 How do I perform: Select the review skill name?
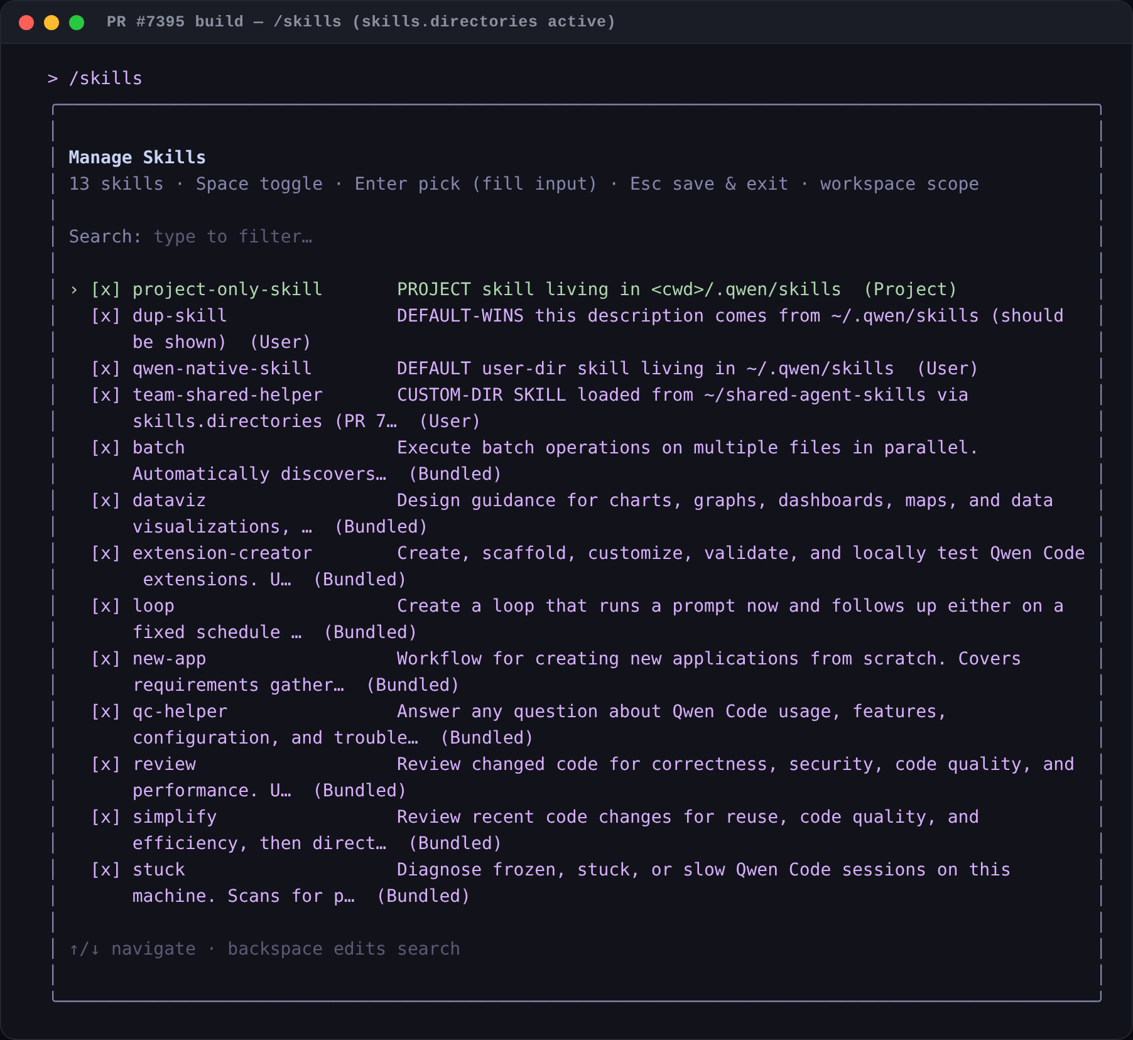click(x=164, y=764)
